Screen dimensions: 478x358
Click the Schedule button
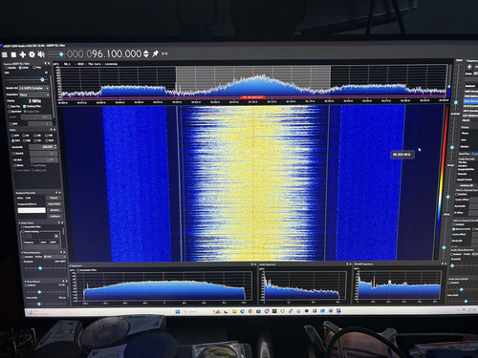[54, 210]
